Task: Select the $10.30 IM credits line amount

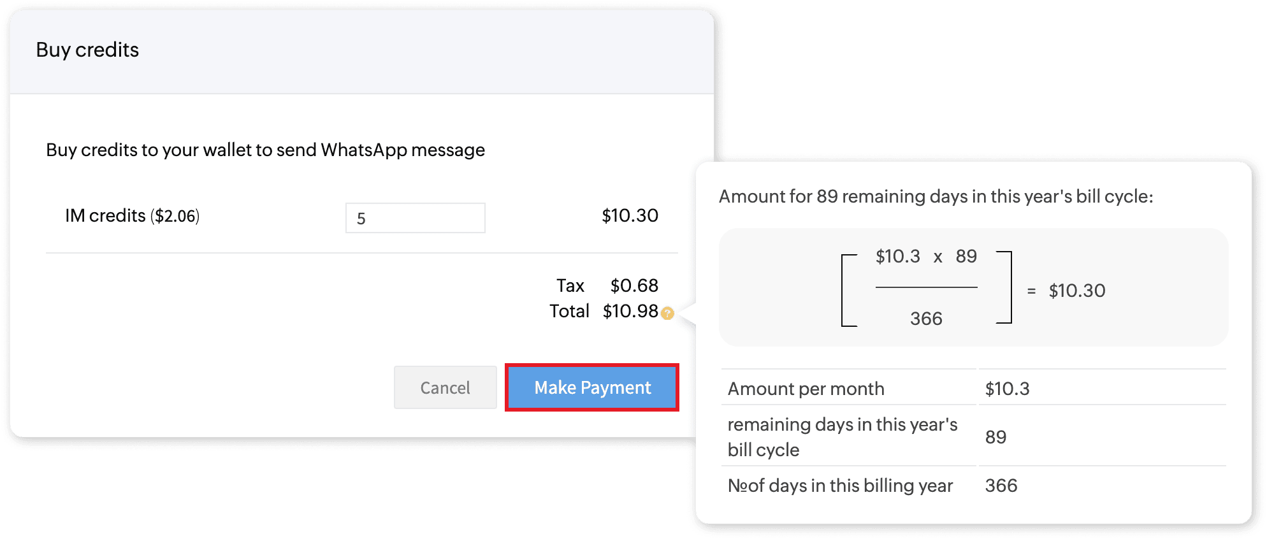Action: [630, 215]
